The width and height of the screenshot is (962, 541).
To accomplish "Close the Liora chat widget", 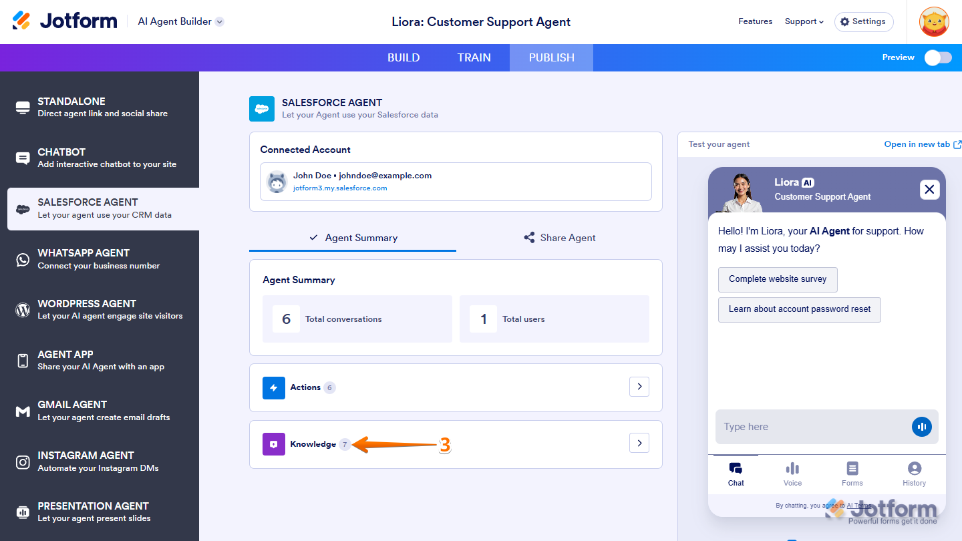I will tap(929, 190).
